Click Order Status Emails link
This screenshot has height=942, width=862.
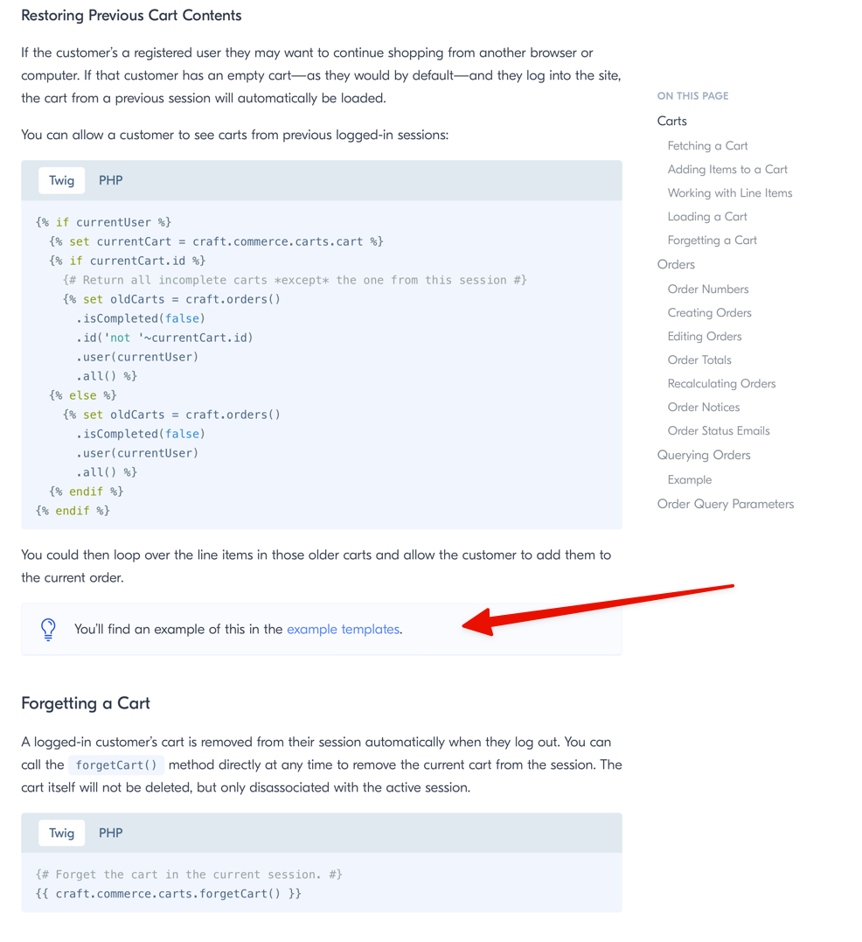[x=718, y=430]
